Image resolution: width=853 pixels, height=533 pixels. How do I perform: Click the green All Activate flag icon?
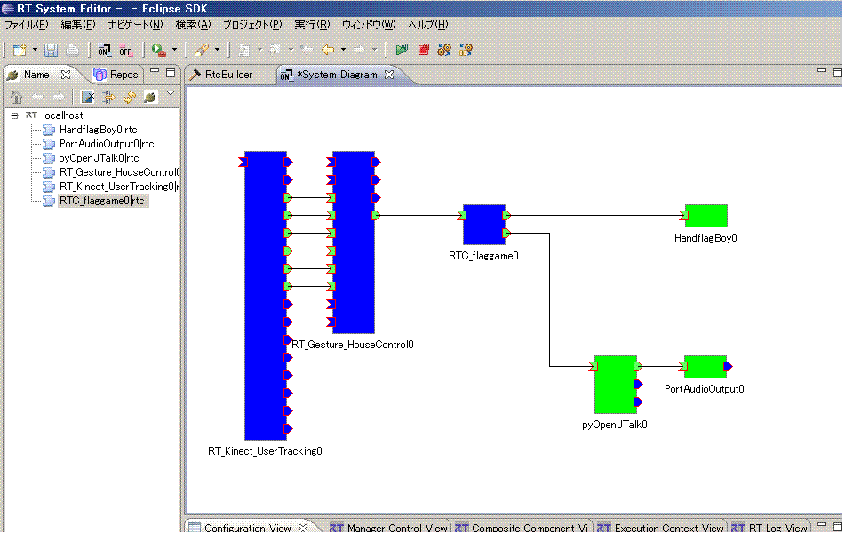pos(403,50)
